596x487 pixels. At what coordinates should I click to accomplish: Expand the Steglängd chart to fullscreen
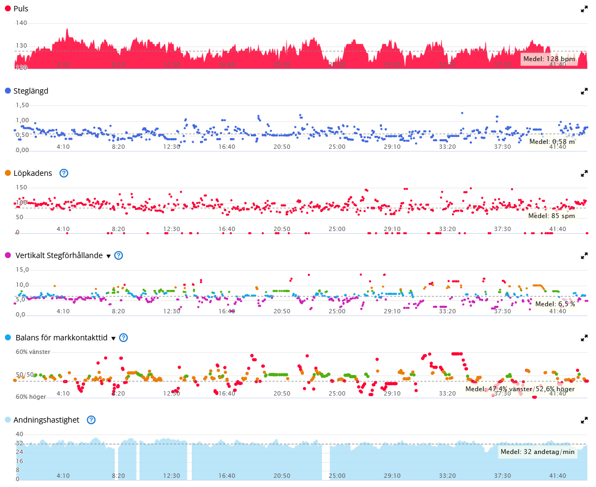click(584, 91)
